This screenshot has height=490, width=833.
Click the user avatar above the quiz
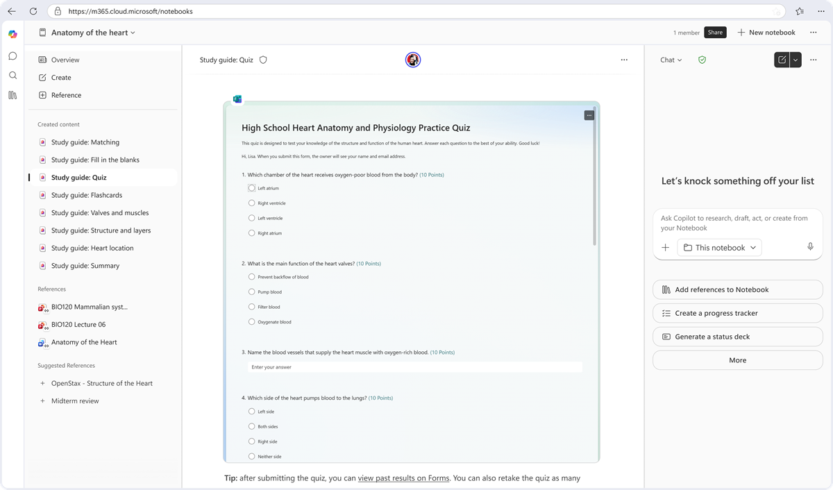[x=413, y=60]
